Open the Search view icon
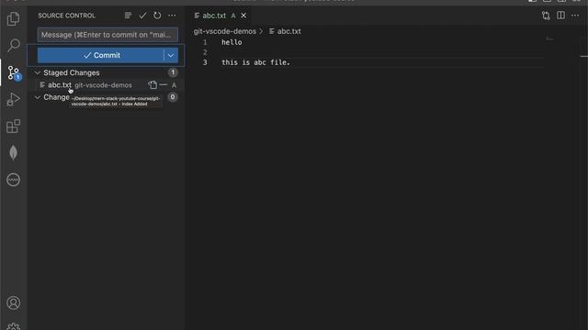The width and height of the screenshot is (588, 330). 14,45
